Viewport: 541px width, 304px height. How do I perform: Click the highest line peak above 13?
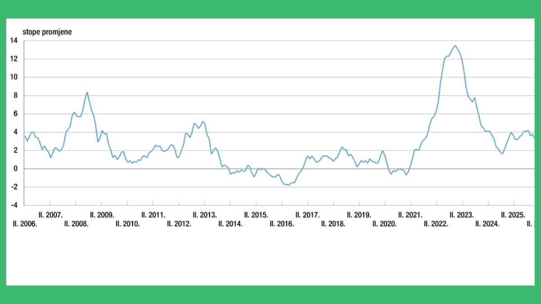point(455,45)
